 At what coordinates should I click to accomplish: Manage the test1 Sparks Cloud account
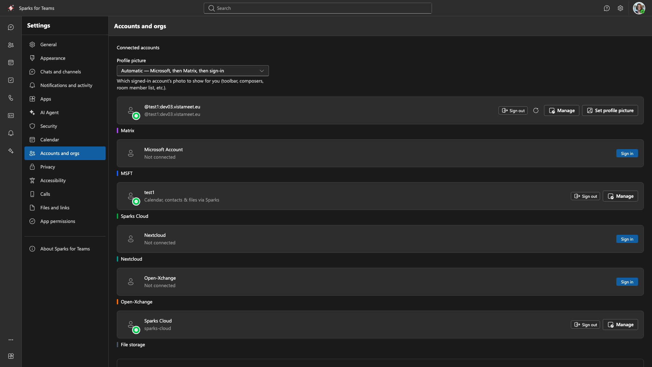click(620, 196)
